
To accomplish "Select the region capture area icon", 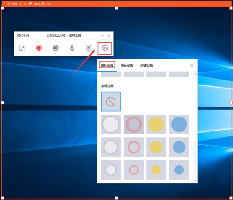I will [x=22, y=48].
